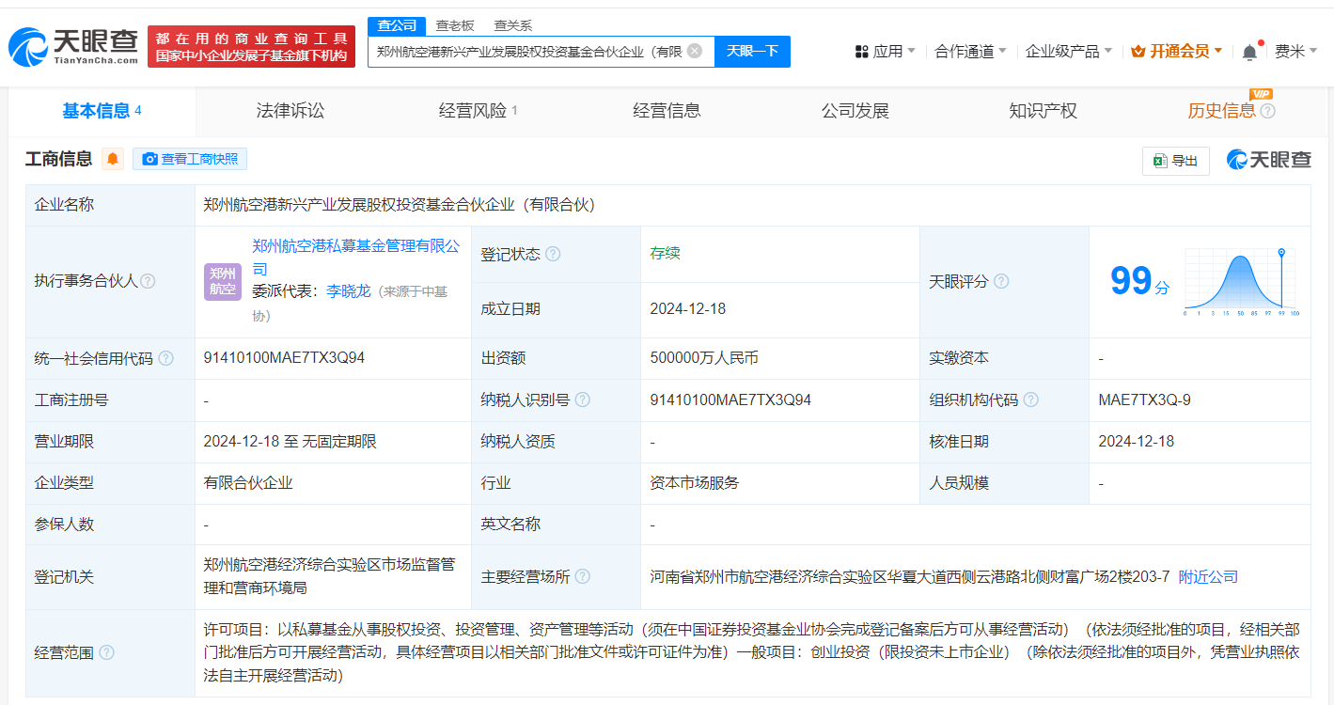Open 郑州航空港私募基金管理有限公司 link
The image size is (1334, 705).
click(355, 245)
